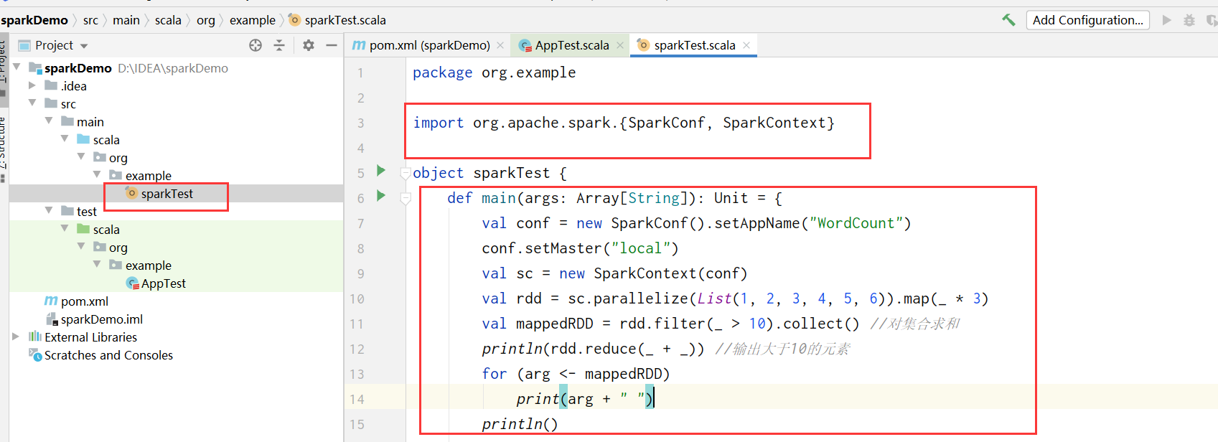Open the Project view dropdown
Viewport: 1218px width, 442px height.
coord(84,46)
